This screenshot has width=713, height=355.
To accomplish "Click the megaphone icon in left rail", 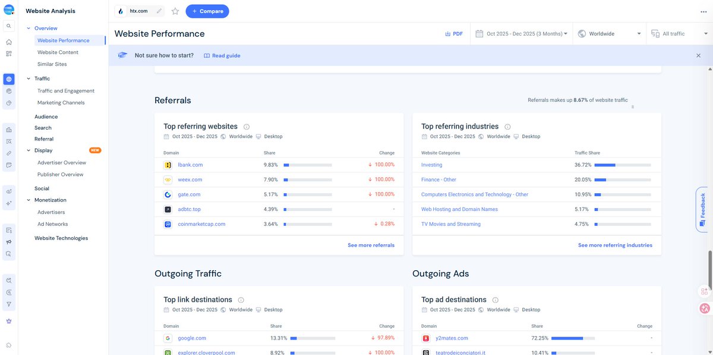I will pyautogui.click(x=8, y=242).
